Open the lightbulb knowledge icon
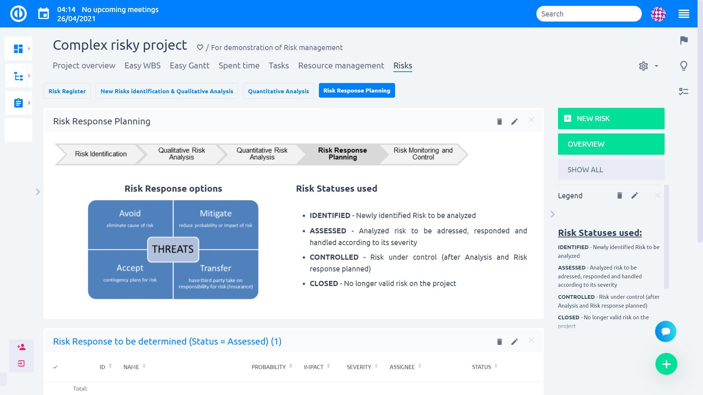 (x=684, y=66)
